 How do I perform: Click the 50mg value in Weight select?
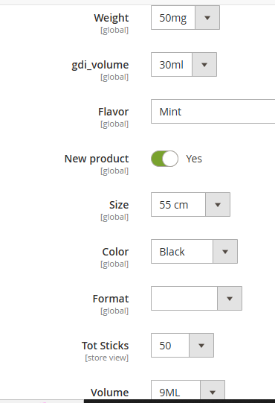pos(173,18)
